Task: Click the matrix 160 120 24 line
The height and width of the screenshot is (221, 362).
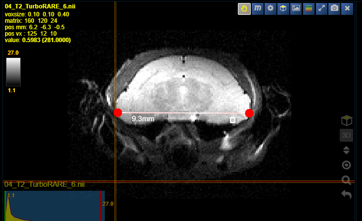Action: point(31,21)
